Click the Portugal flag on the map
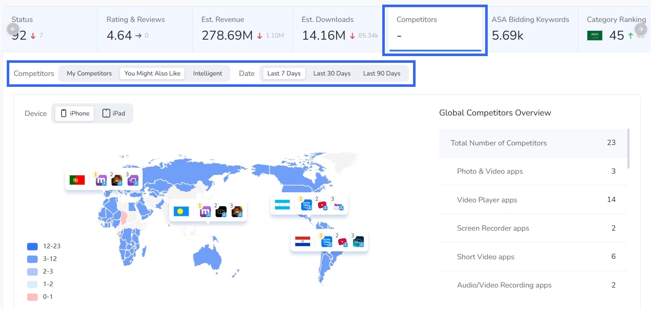 coord(77,180)
